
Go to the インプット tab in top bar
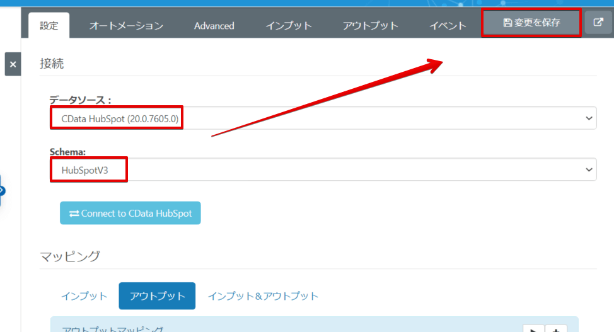[289, 26]
